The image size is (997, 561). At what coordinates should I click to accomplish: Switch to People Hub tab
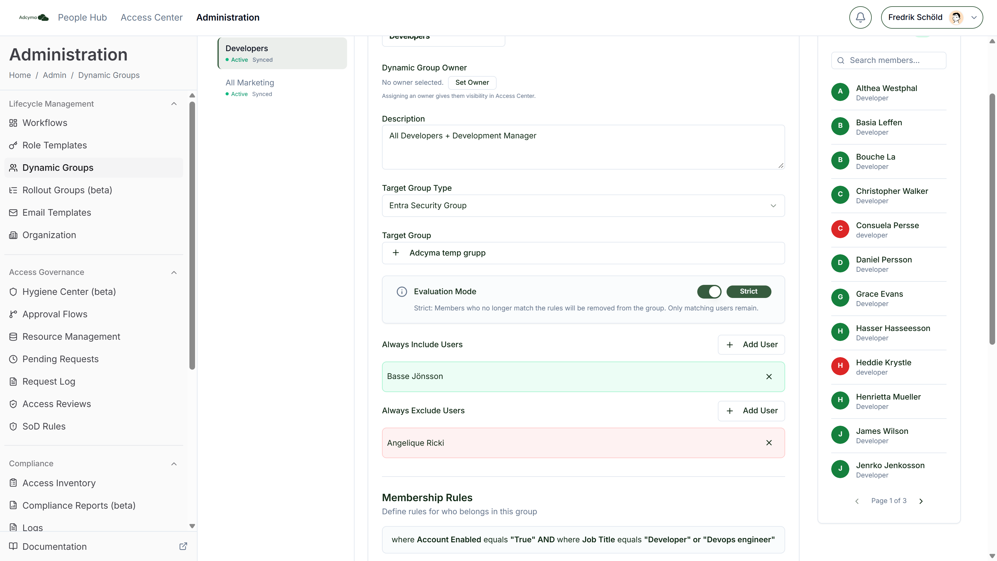[x=82, y=17]
